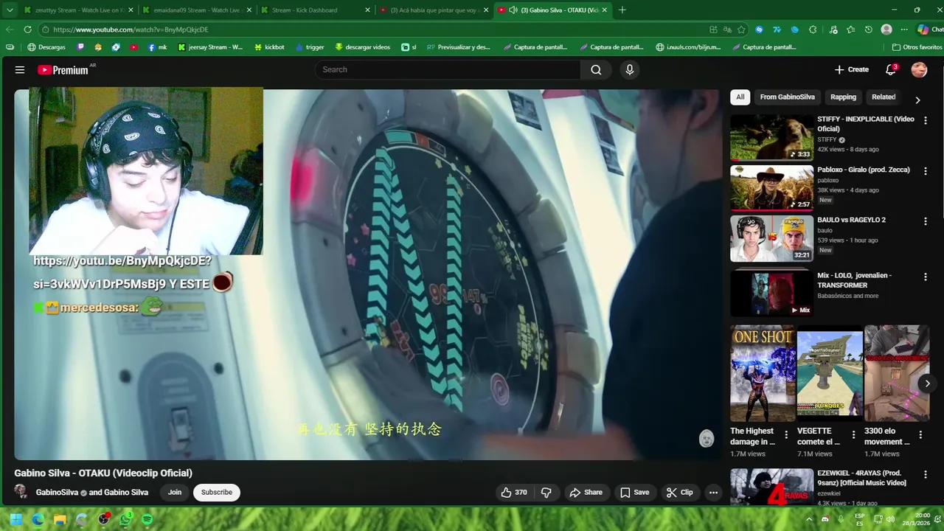
Task: Open the account avatar menu
Action: click(x=919, y=70)
